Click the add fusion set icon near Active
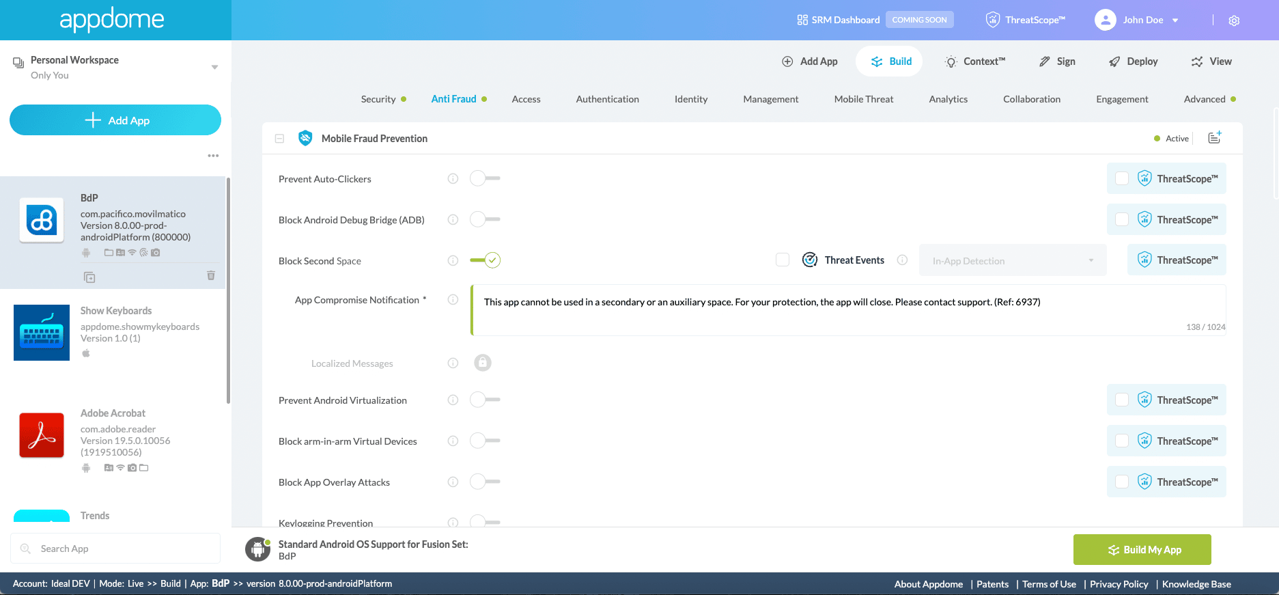The height and width of the screenshot is (595, 1279). pos(1214,138)
